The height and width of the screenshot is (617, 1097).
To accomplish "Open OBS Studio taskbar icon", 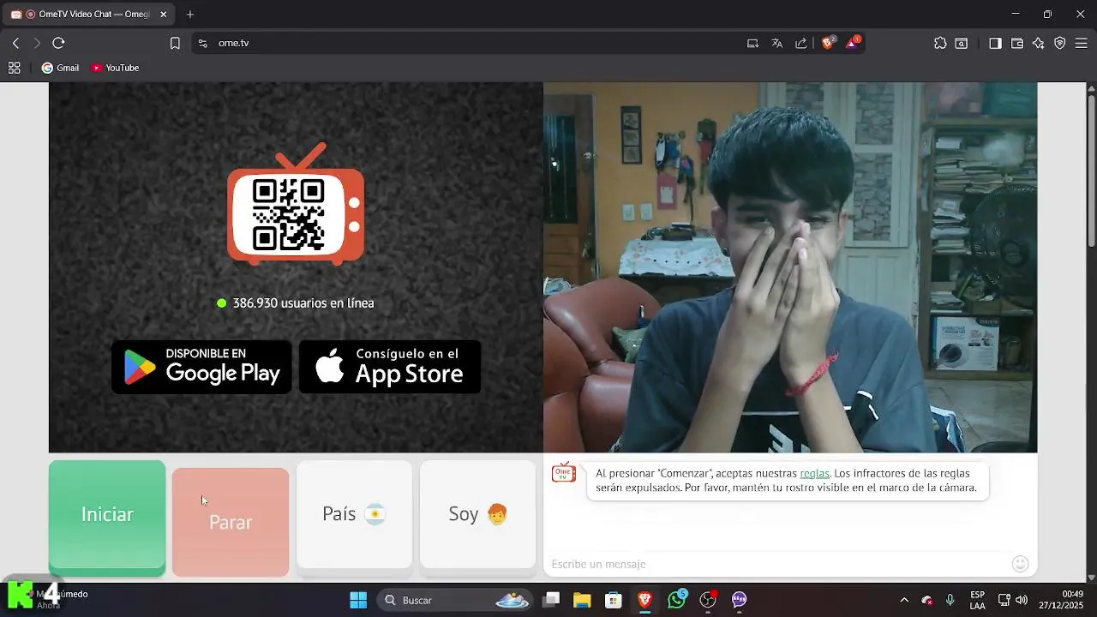I will point(708,600).
